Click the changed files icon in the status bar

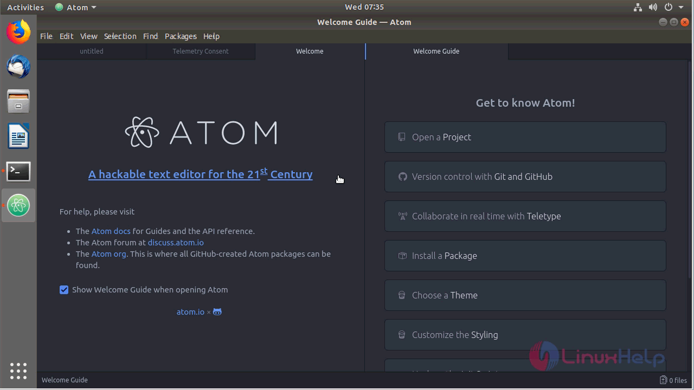662,380
